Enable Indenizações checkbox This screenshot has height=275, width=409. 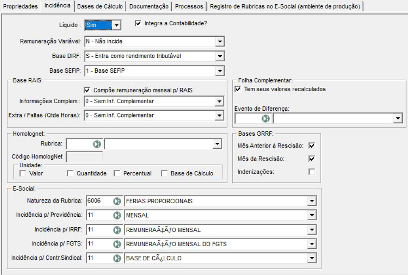[311, 172]
